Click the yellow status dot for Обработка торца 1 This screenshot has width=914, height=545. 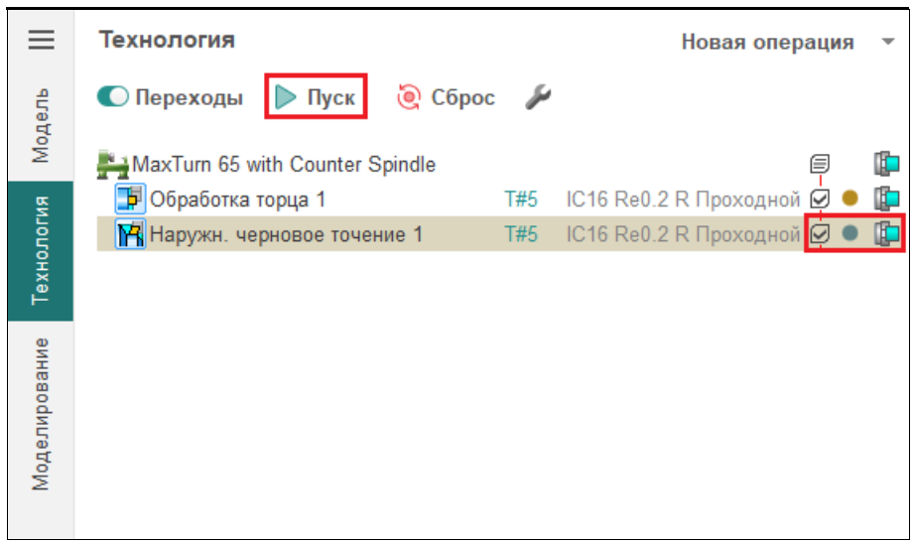click(x=849, y=199)
